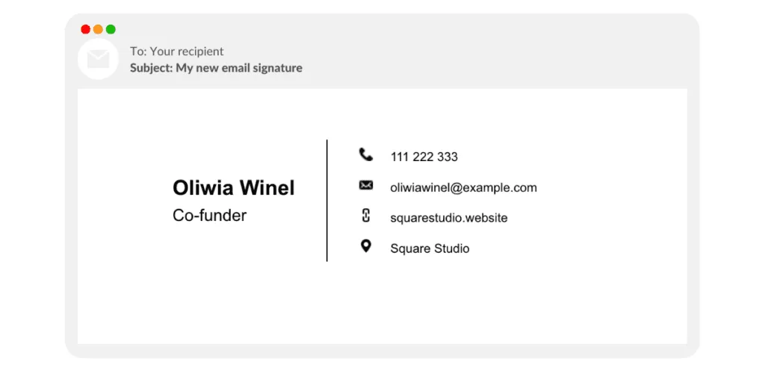Screen dimensions: 765x382
Task: Open the oliwiawinel@example.com email link
Action: pyautogui.click(x=463, y=188)
